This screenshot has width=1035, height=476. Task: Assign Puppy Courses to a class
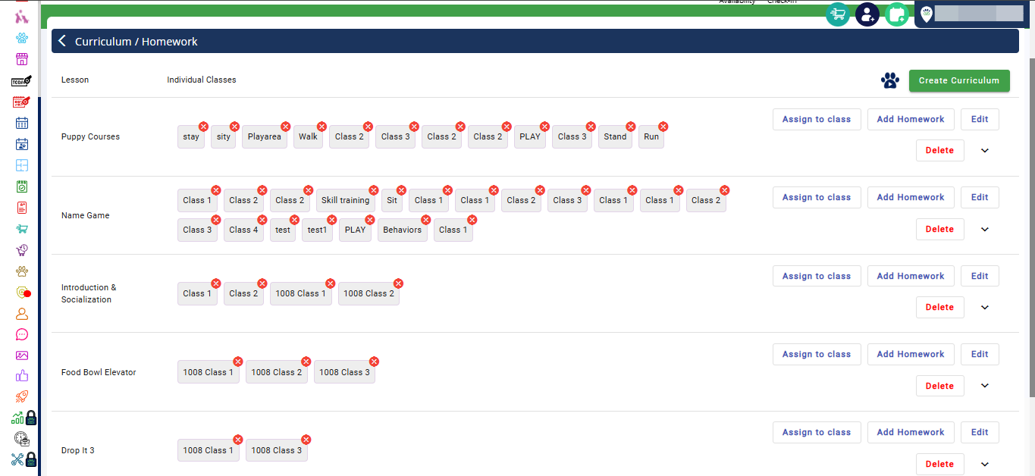[x=817, y=119]
